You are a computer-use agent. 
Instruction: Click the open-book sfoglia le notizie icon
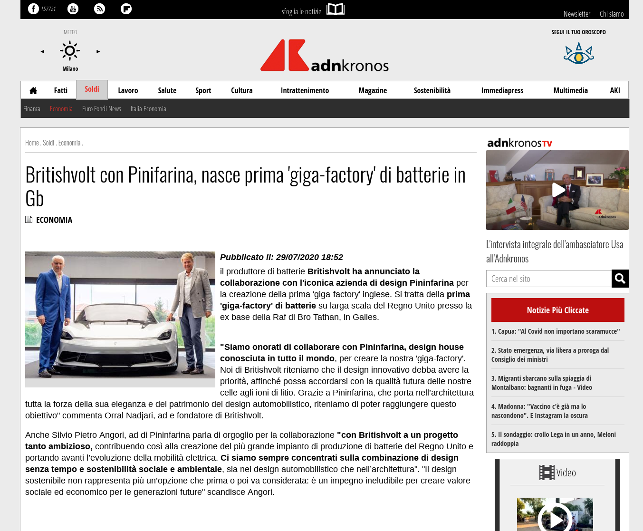pyautogui.click(x=336, y=10)
